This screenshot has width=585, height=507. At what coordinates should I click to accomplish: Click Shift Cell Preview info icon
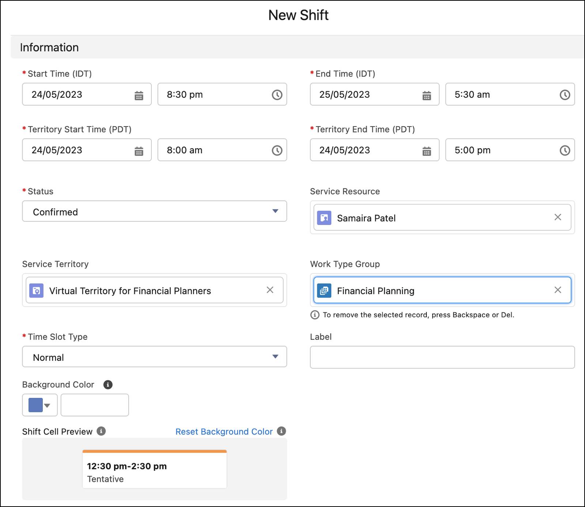tap(101, 431)
